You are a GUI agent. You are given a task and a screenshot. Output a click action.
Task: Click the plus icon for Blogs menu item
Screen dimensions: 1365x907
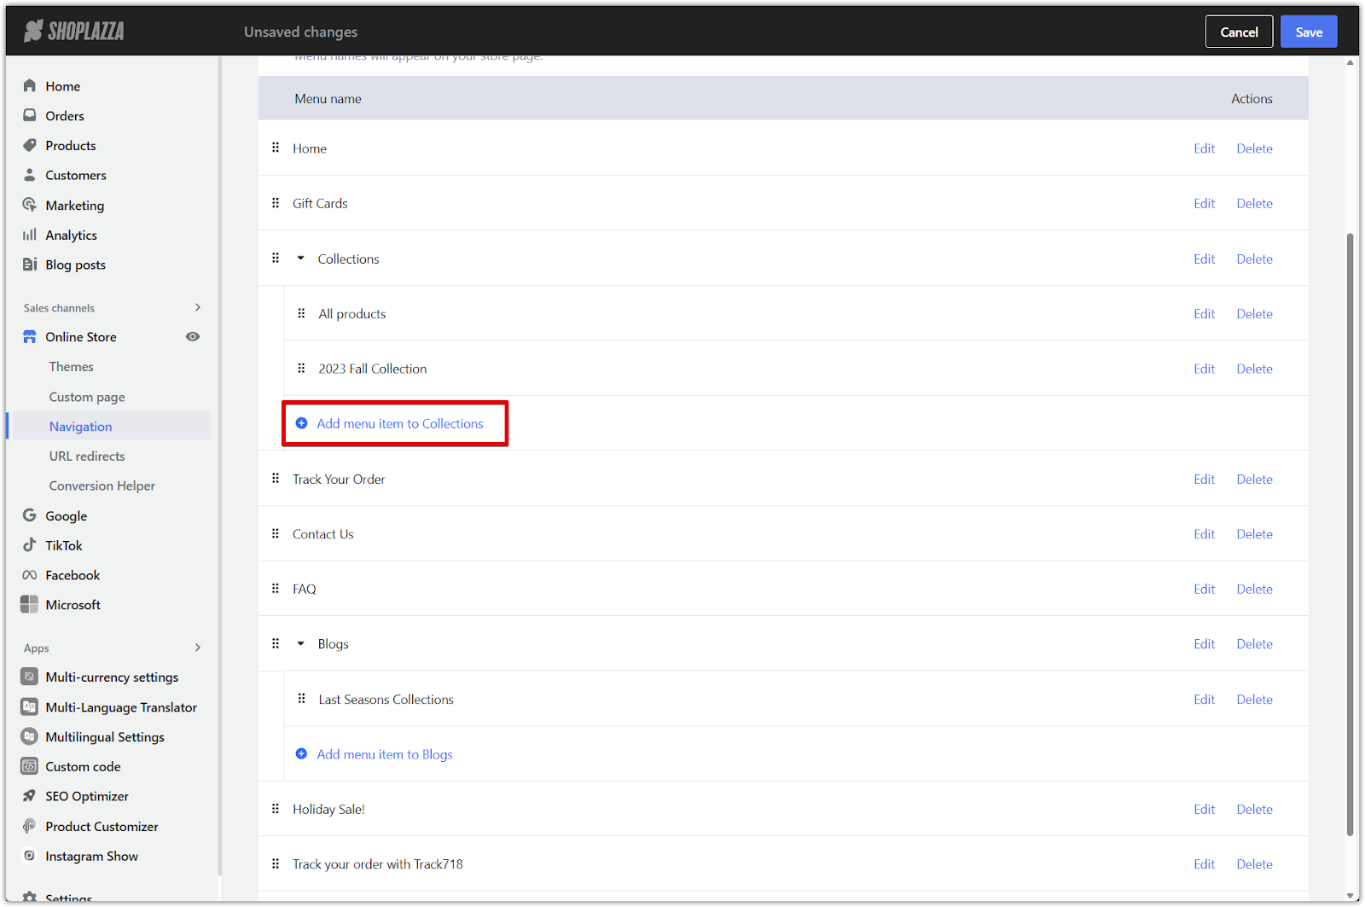pos(301,754)
